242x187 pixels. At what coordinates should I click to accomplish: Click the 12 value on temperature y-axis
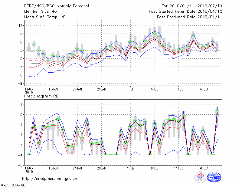[x=21, y=26]
